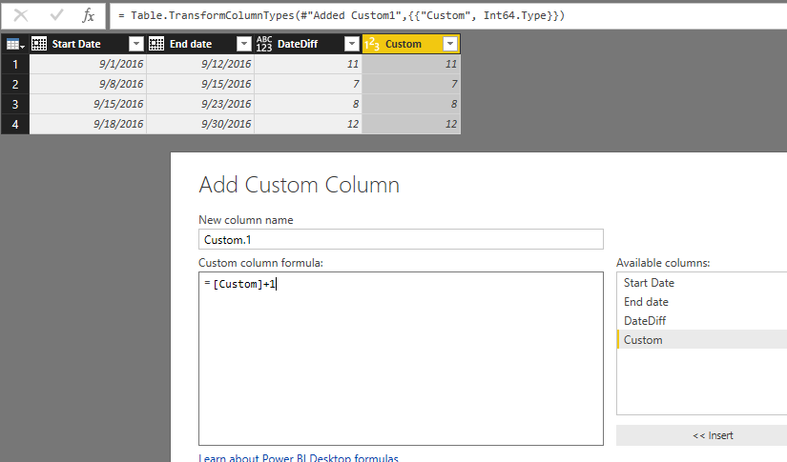Select row number 2

[x=15, y=84]
